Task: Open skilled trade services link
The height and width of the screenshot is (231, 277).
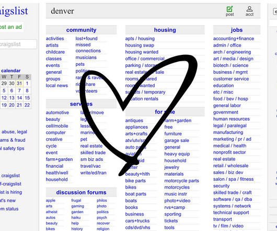Action: click(93, 153)
